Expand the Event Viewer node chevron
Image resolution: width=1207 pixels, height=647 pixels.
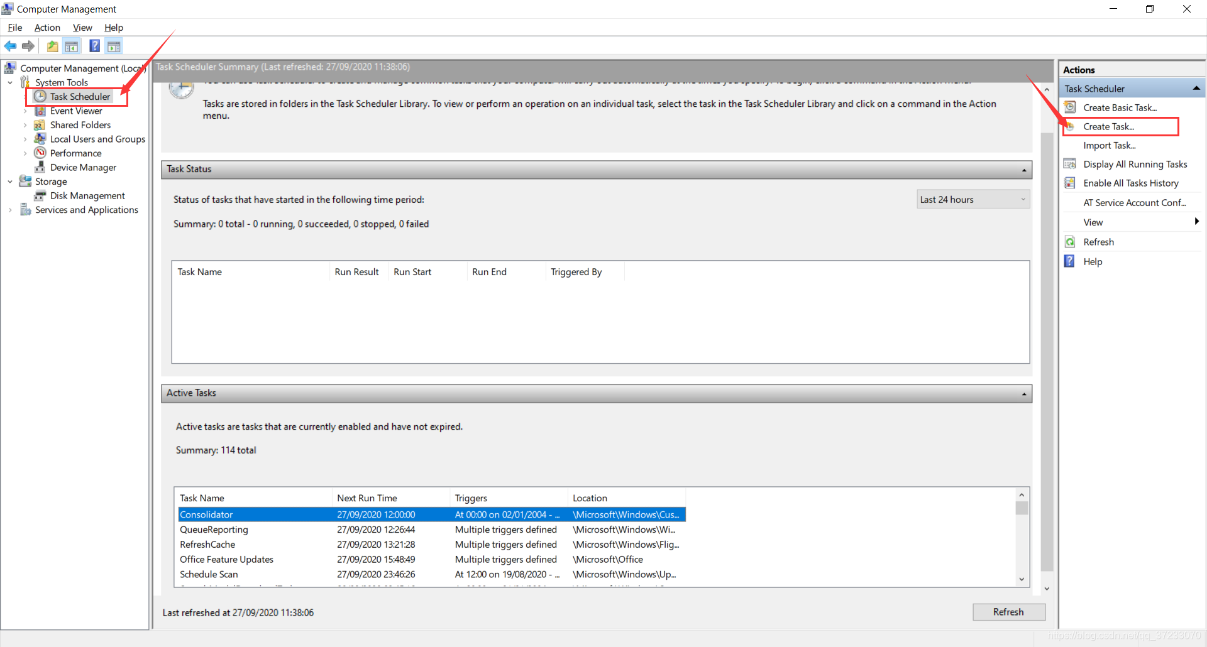pos(25,111)
